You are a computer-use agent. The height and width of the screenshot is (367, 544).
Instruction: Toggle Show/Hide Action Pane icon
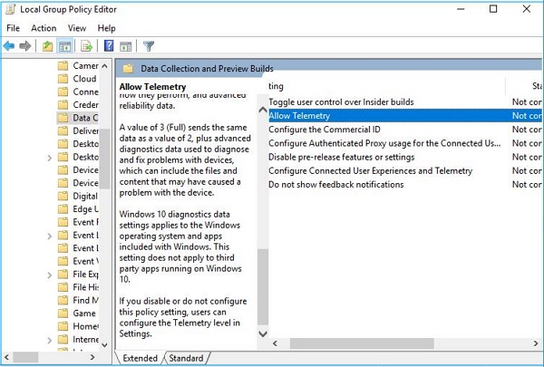[126, 46]
